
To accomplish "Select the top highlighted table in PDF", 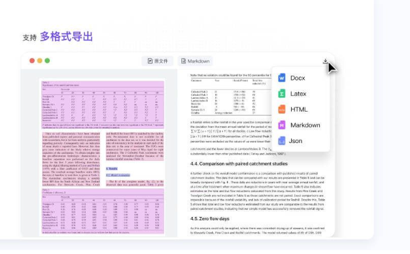I will [x=103, y=105].
